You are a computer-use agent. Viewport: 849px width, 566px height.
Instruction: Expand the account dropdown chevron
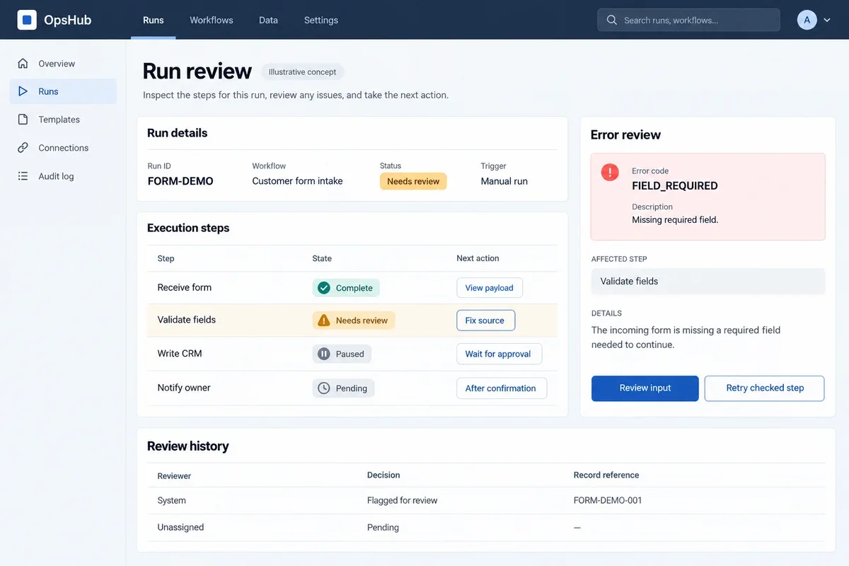point(826,21)
